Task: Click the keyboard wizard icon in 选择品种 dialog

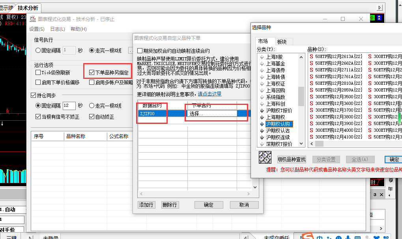Action: click(265, 157)
